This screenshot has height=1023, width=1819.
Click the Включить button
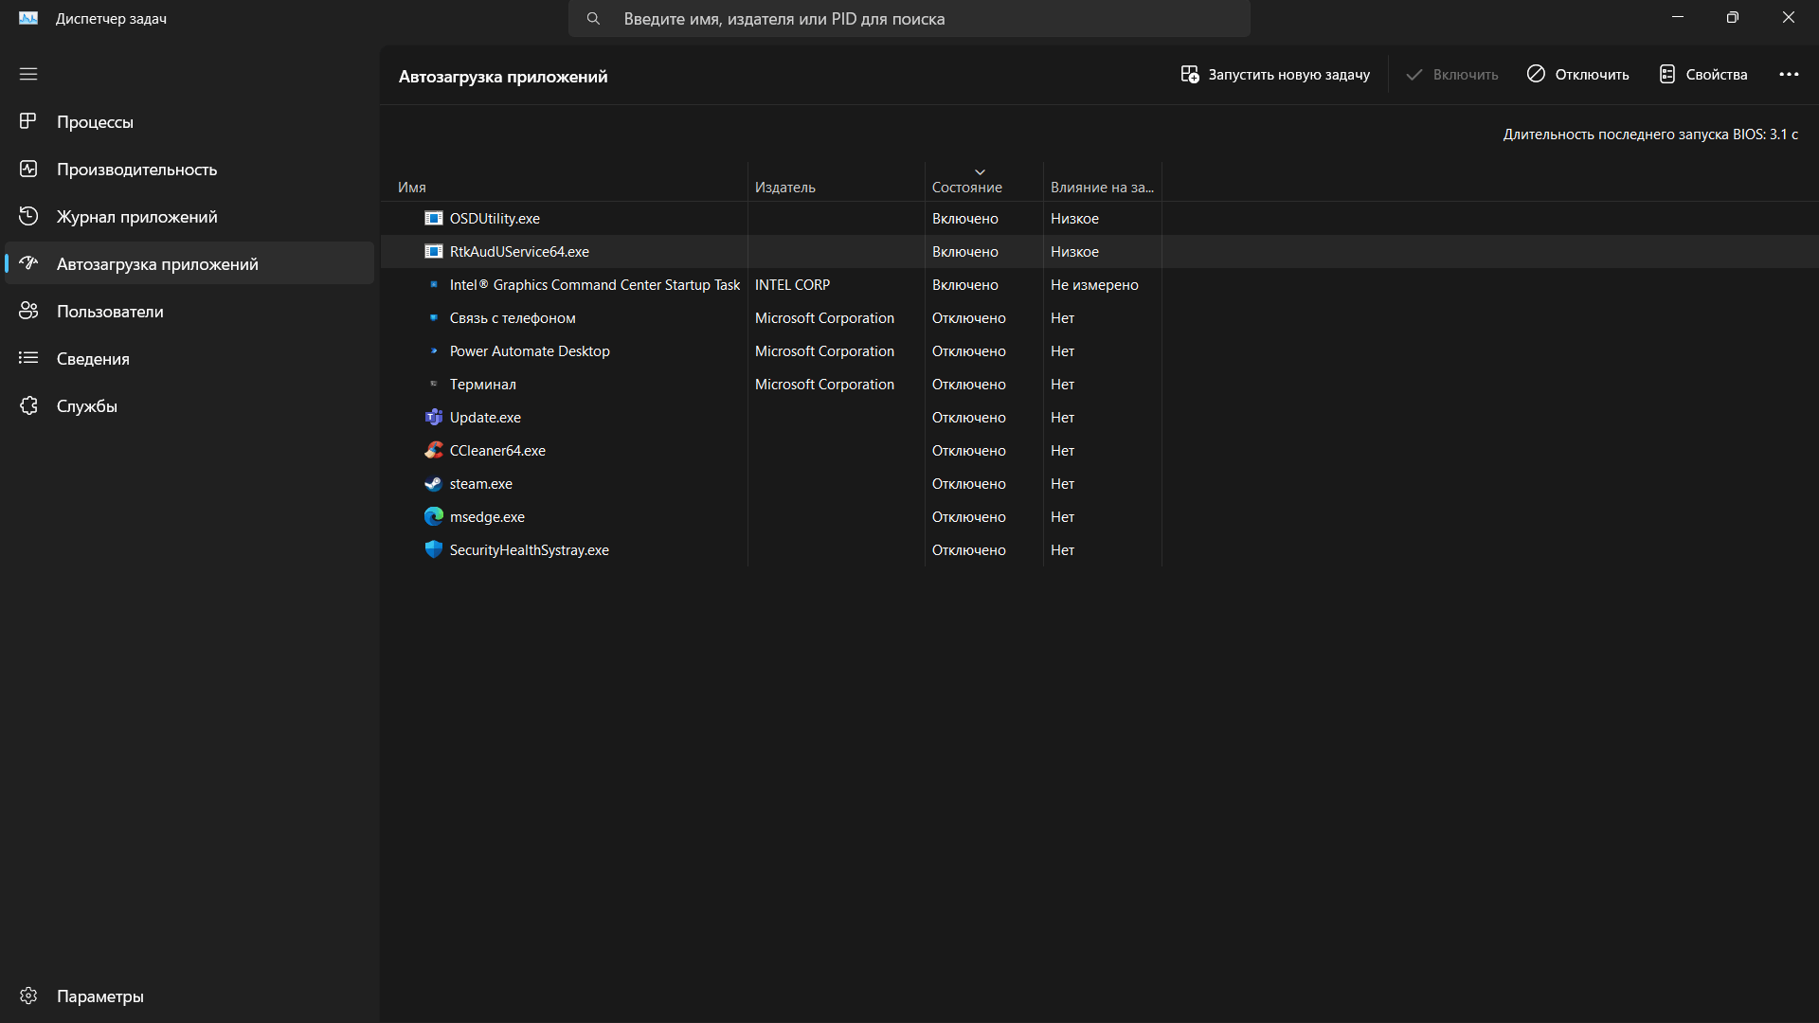[1452, 75]
